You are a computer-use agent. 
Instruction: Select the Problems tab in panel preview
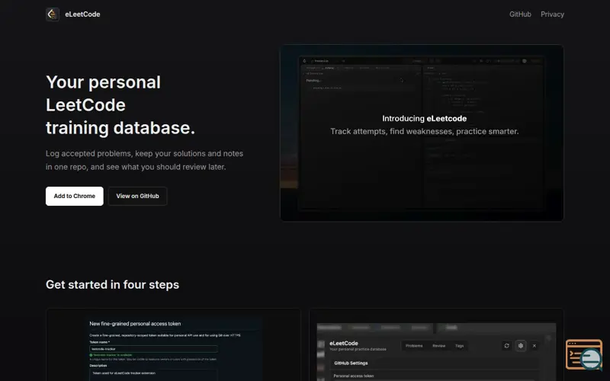[414, 346]
